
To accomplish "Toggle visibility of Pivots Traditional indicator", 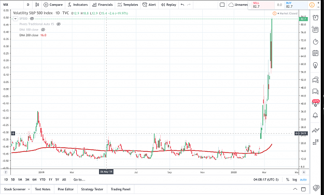I will click(x=59, y=24).
